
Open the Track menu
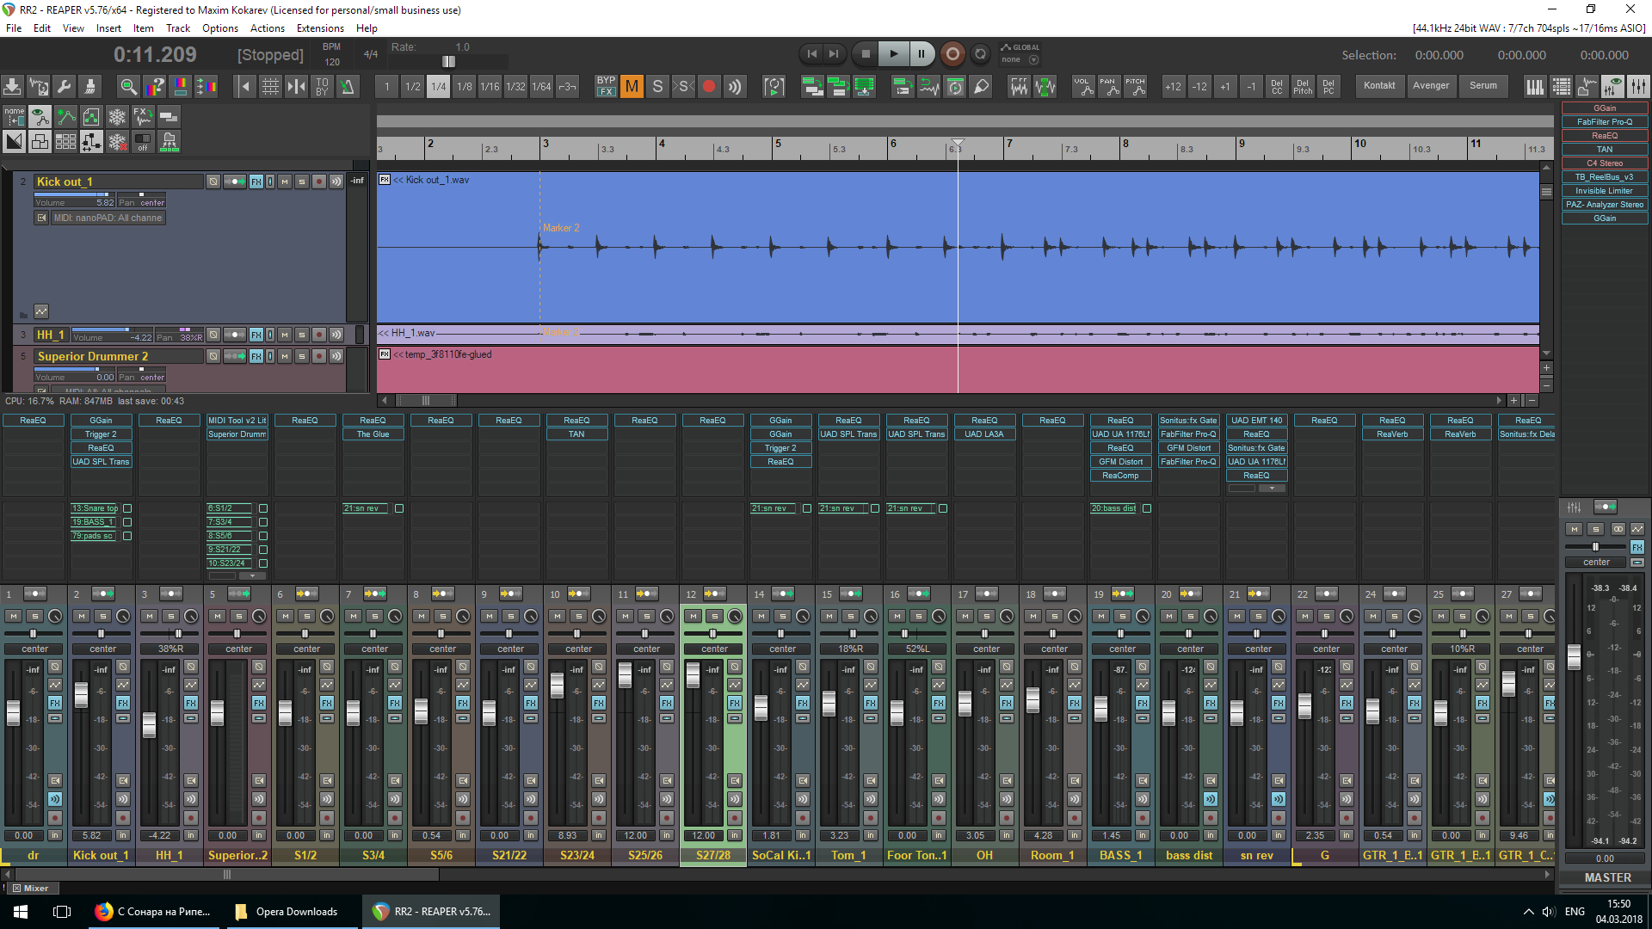178,28
